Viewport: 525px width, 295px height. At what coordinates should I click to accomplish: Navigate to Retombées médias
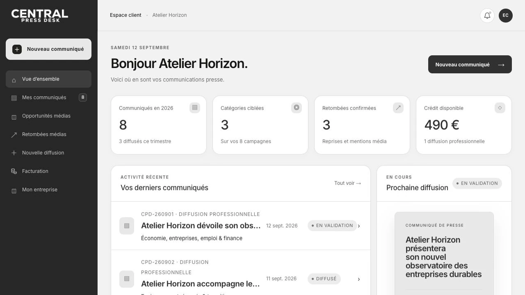point(48,134)
